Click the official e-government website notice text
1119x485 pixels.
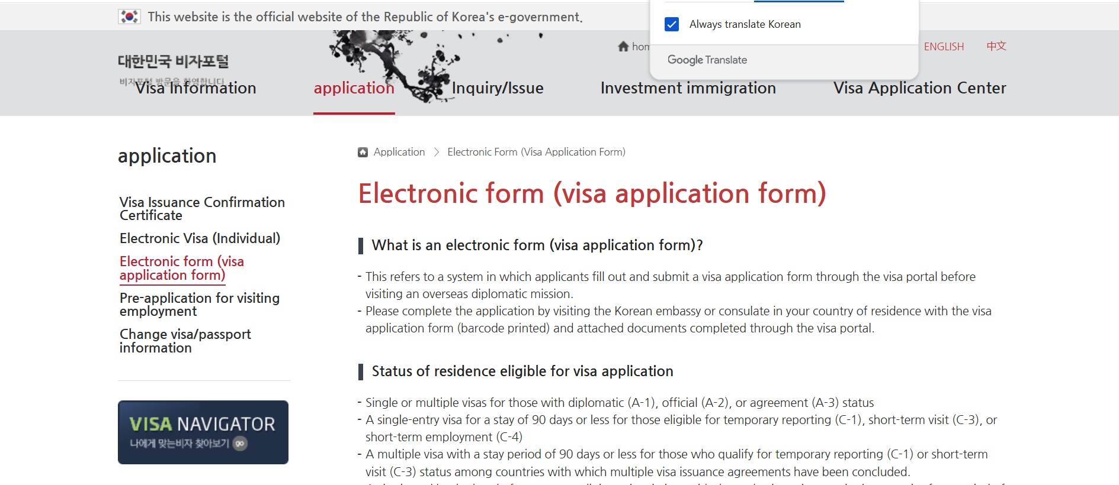(x=365, y=17)
